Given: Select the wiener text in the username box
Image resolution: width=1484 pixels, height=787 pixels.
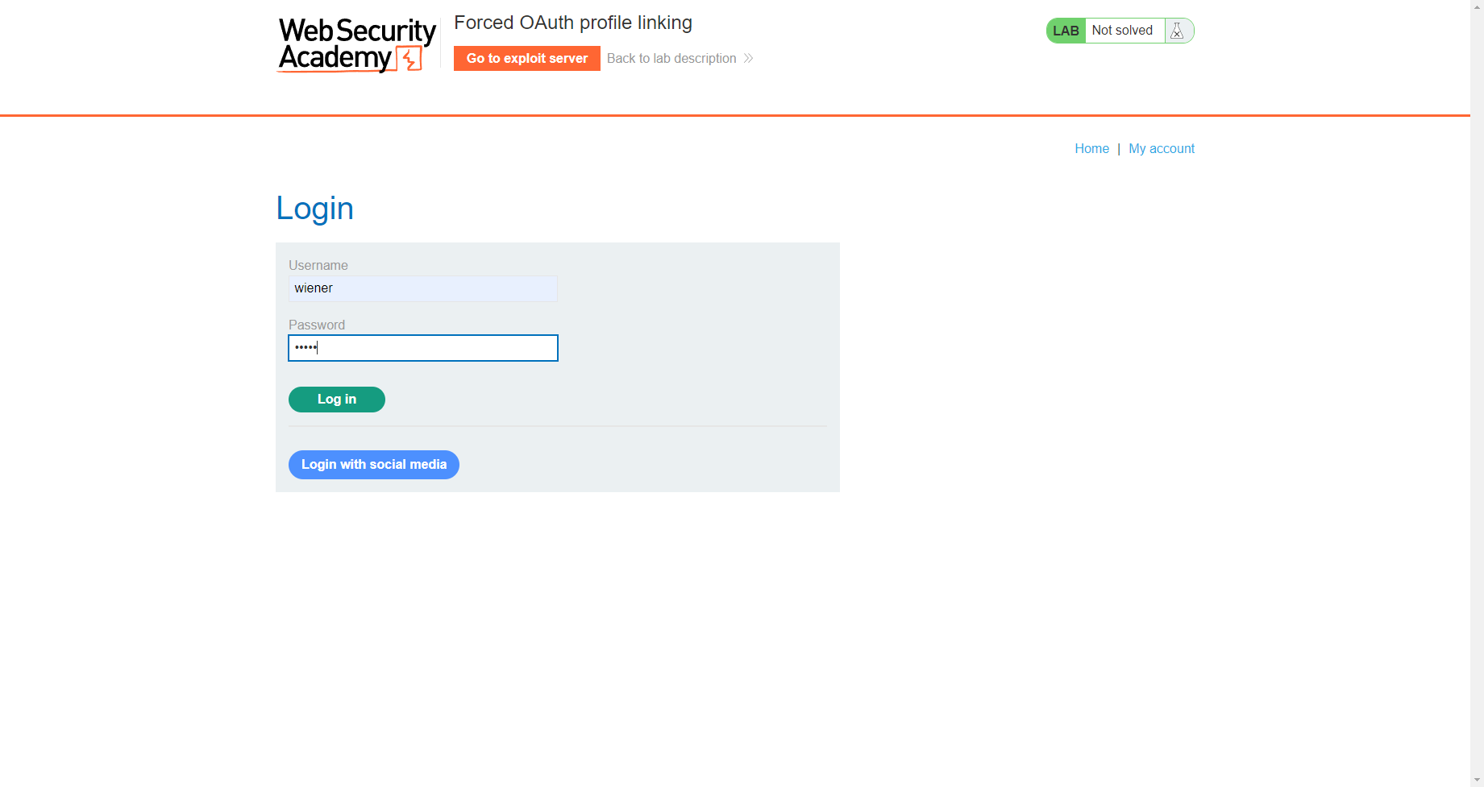Looking at the screenshot, I should coord(313,288).
